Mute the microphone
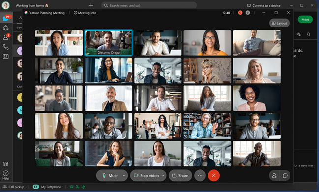The height and width of the screenshot is (192, 319). pos(110,175)
